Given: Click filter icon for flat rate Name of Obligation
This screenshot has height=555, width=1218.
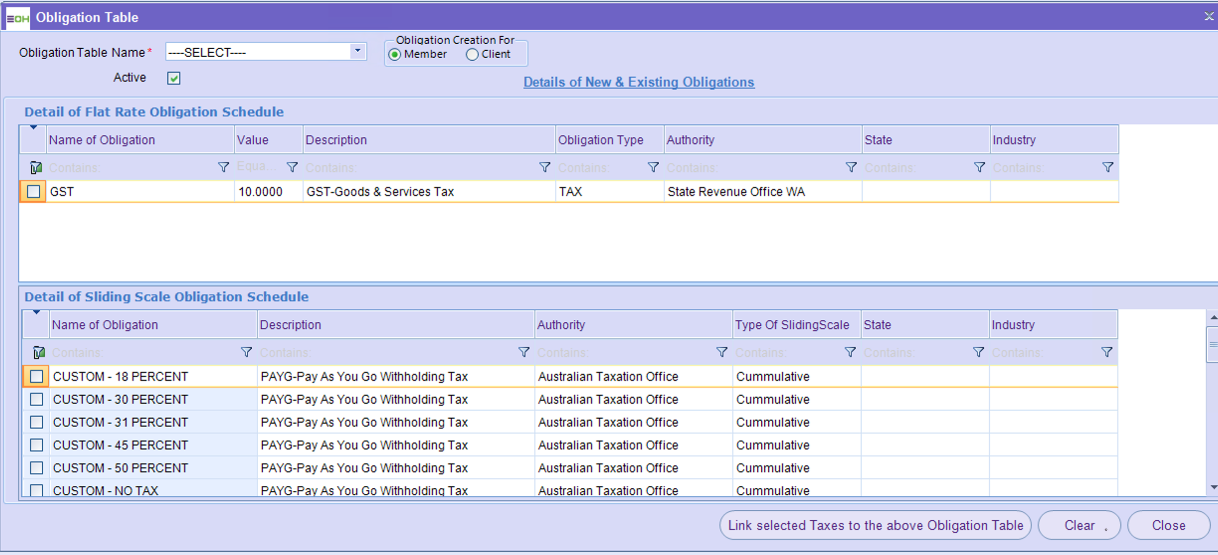Looking at the screenshot, I should point(223,167).
